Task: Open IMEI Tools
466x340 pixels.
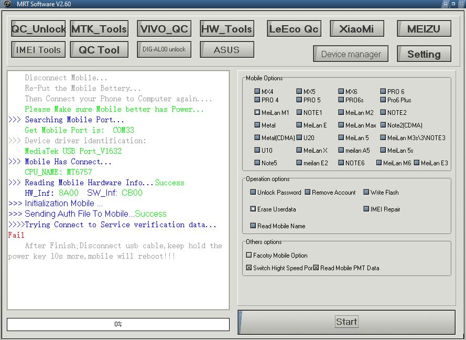Action: [x=38, y=49]
